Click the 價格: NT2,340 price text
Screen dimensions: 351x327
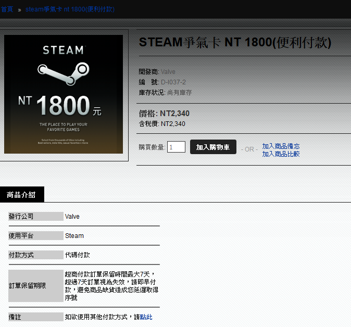(x=164, y=114)
